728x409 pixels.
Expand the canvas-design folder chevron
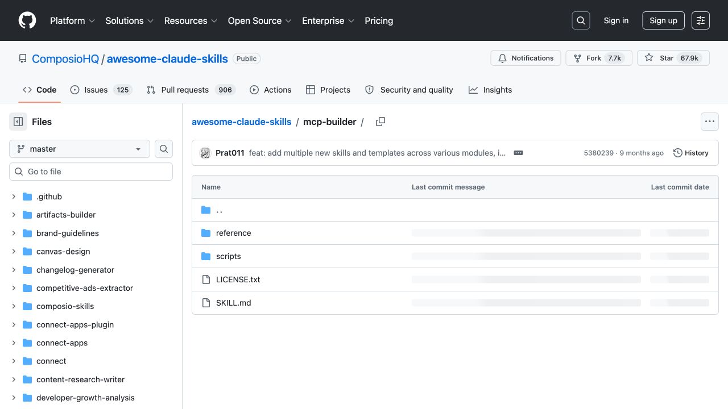(x=14, y=251)
